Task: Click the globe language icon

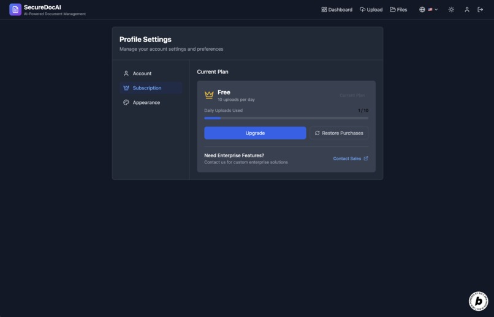Action: pyautogui.click(x=422, y=10)
